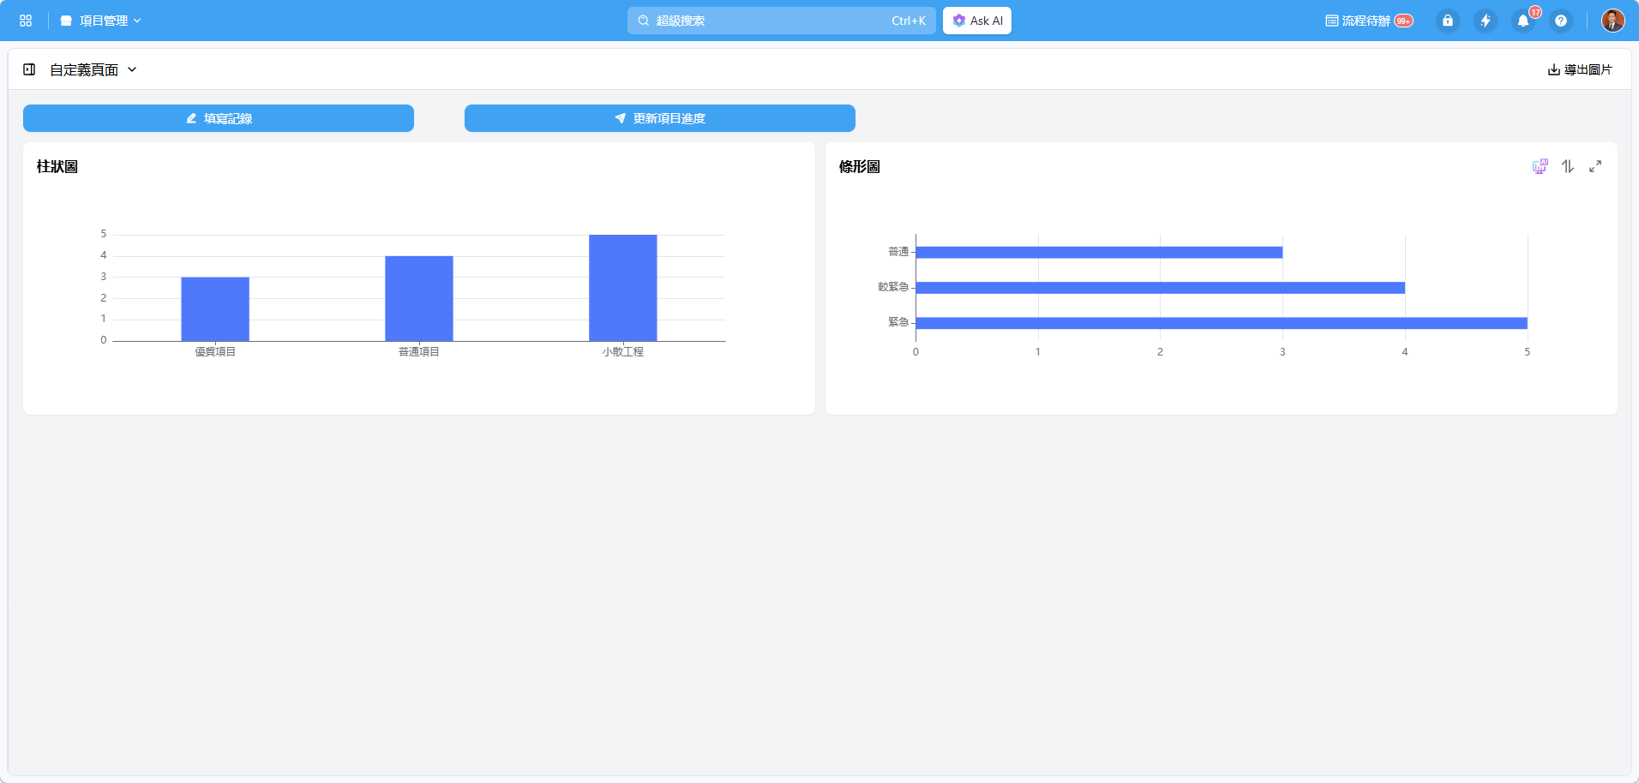
Task: Expand the 條形圖 chart to fullscreen
Action: tap(1595, 166)
